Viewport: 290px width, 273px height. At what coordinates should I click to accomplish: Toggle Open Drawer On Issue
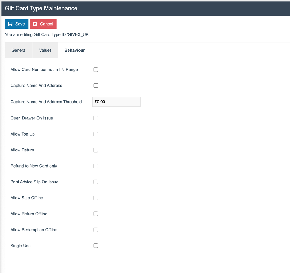coord(96,118)
